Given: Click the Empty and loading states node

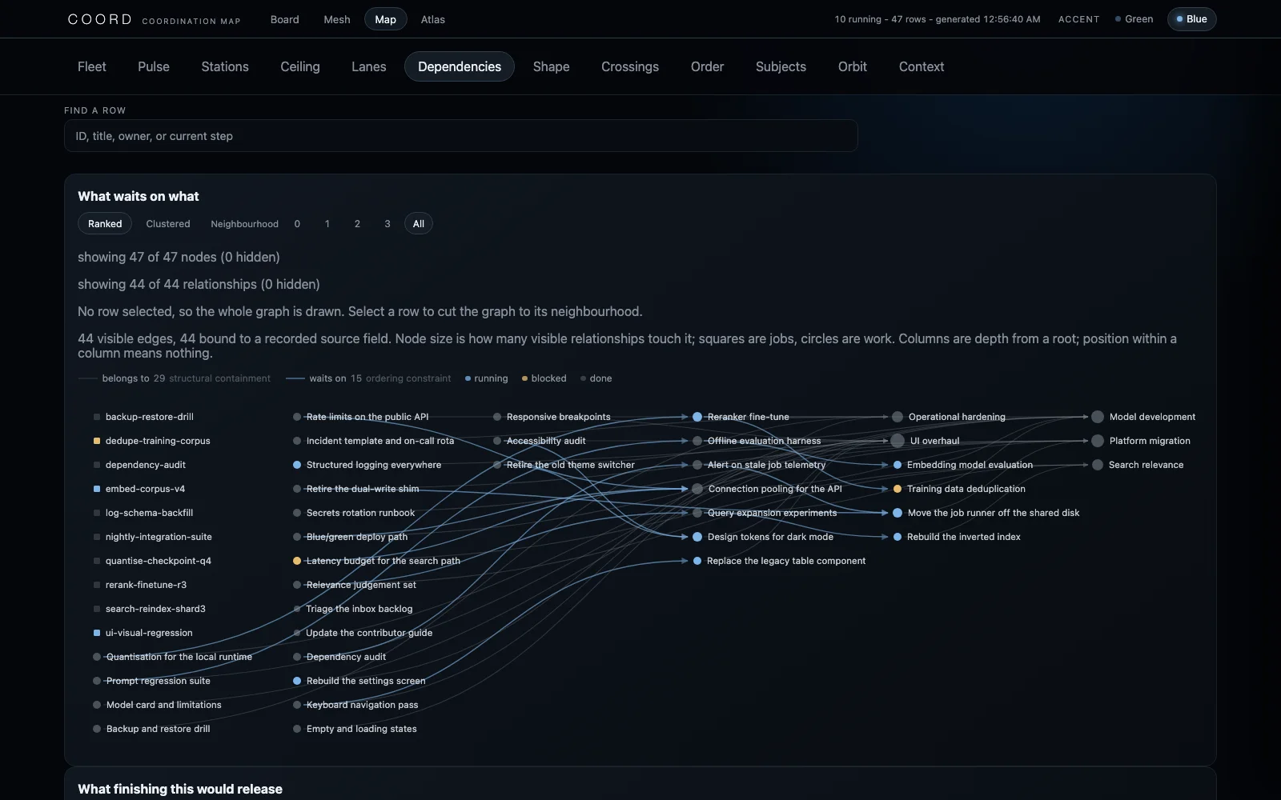Looking at the screenshot, I should point(297,729).
